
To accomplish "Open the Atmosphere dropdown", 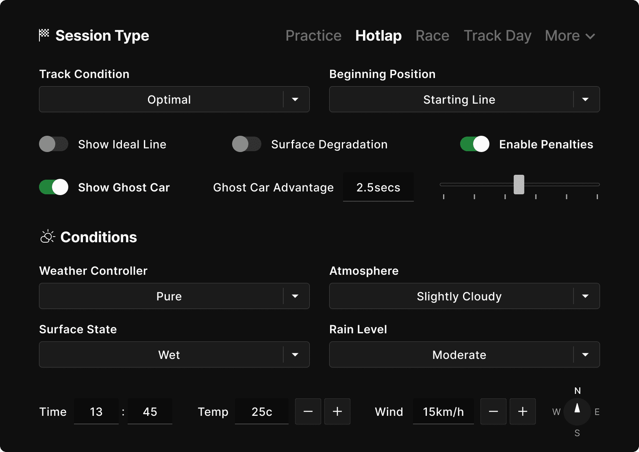I will (x=465, y=296).
